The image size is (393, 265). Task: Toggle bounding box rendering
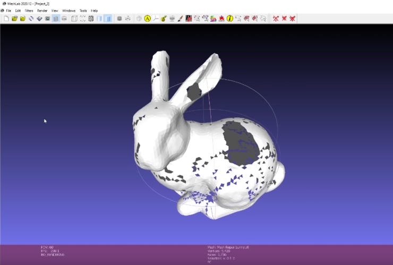point(74,18)
